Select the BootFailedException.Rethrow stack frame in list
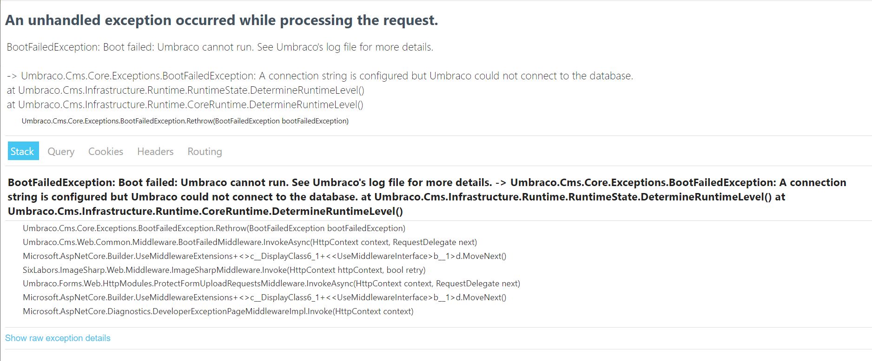Screen dimensions: 872x361 coord(214,228)
